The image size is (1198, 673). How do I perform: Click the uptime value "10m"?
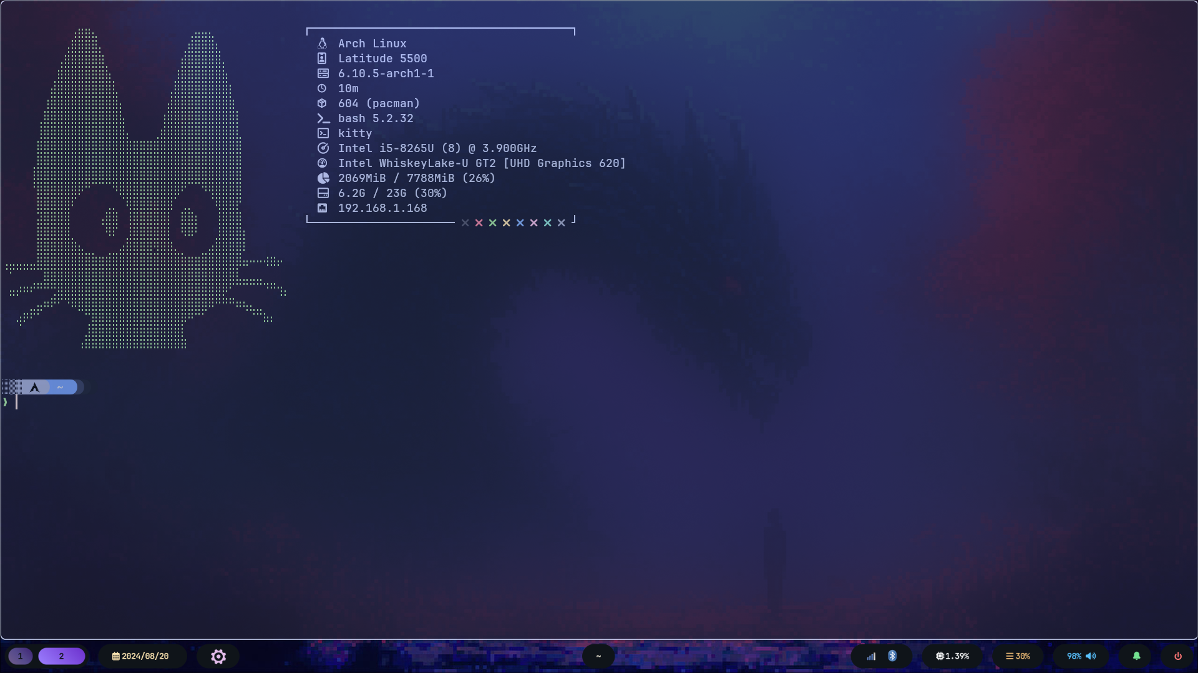pyautogui.click(x=348, y=88)
